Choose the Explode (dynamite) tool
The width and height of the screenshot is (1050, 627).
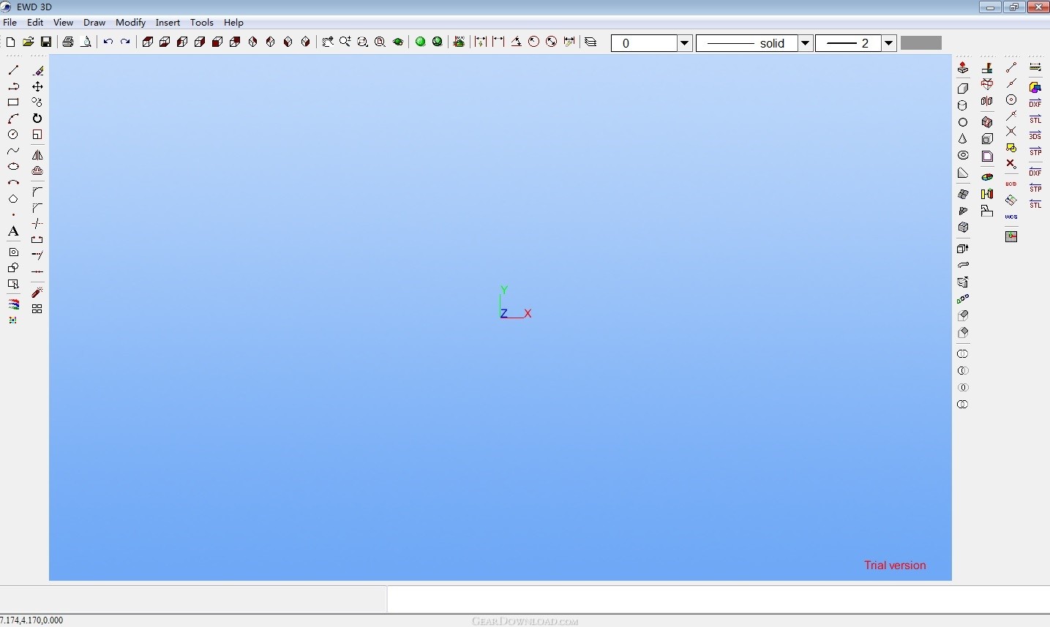37,293
